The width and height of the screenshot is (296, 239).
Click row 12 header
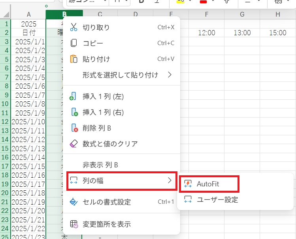[x=5, y=121]
